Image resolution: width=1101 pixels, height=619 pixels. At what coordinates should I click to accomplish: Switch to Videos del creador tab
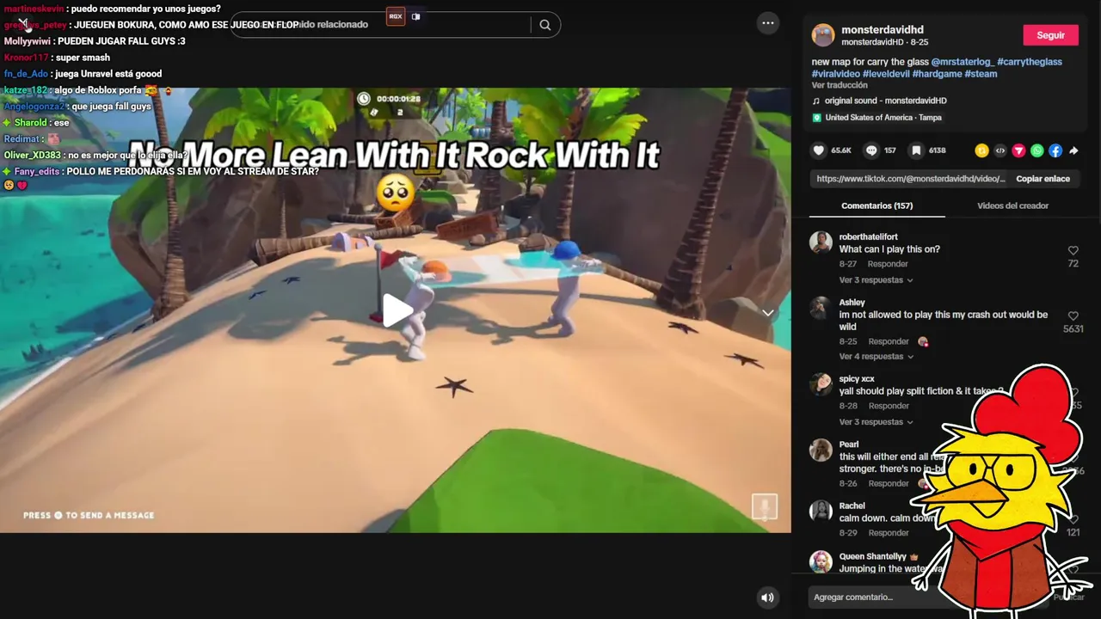point(1012,205)
